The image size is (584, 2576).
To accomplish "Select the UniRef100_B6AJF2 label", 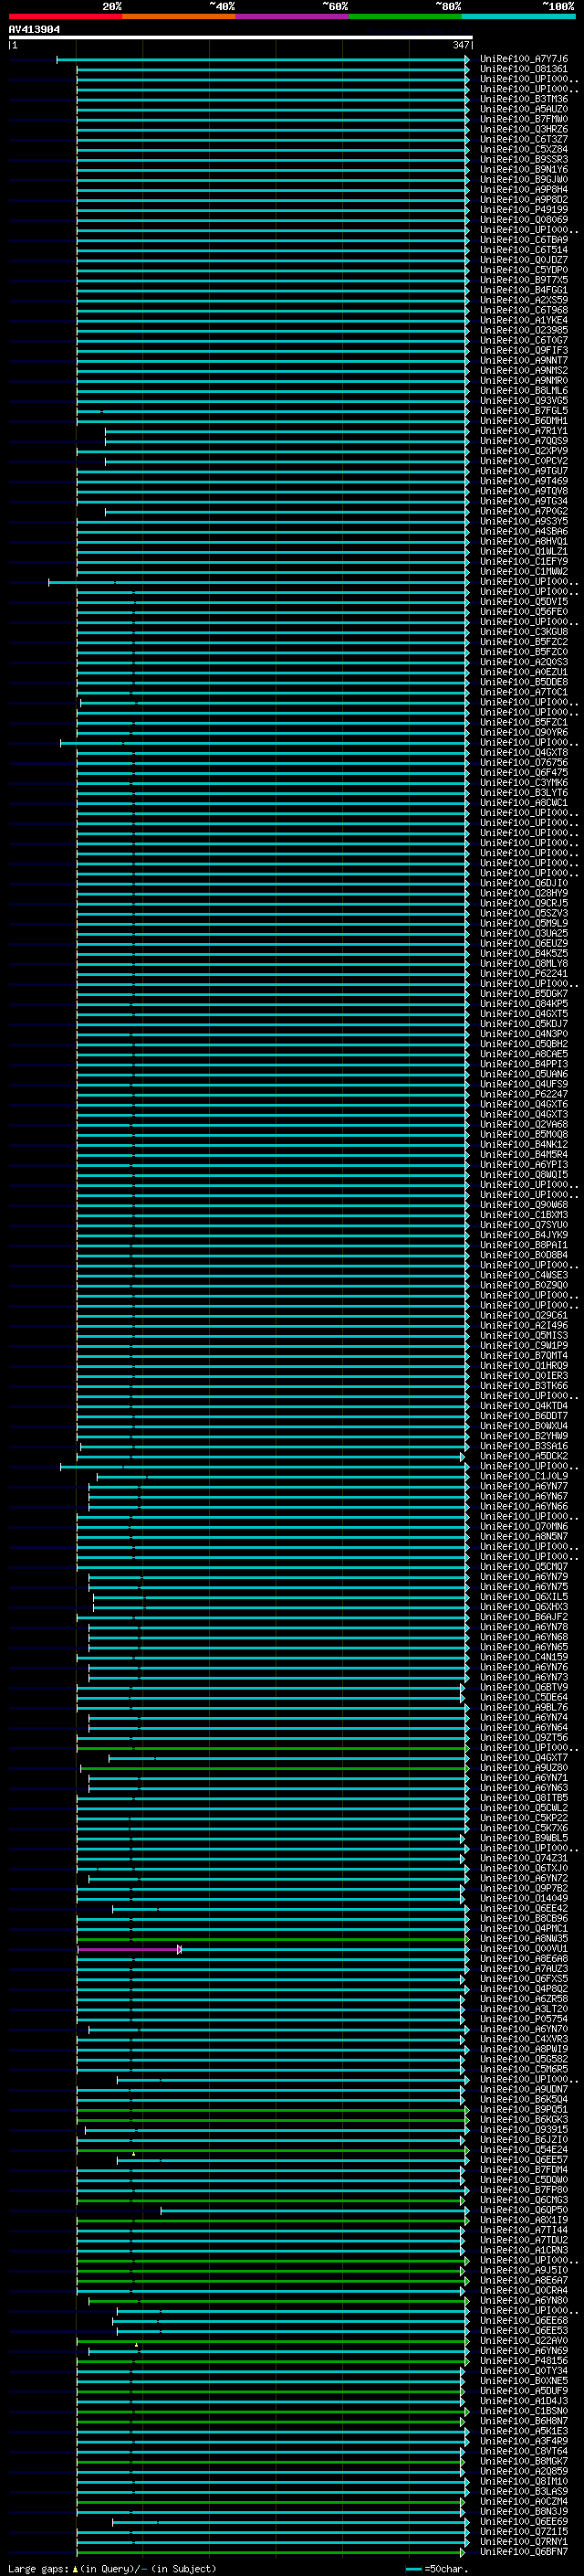I will [x=523, y=1617].
